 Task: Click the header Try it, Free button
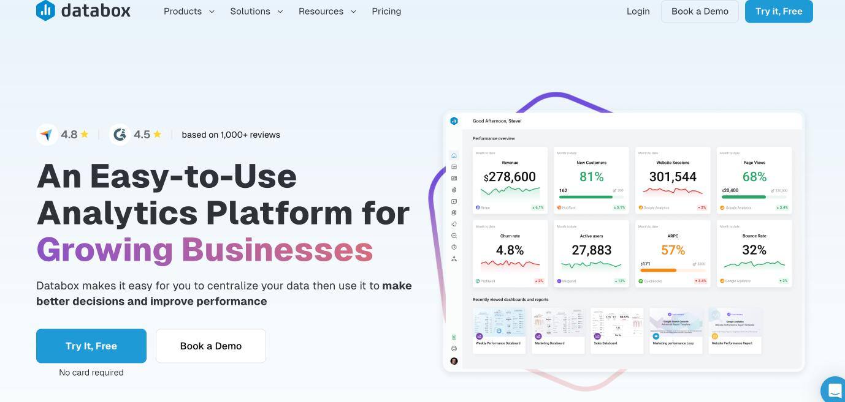click(x=779, y=11)
